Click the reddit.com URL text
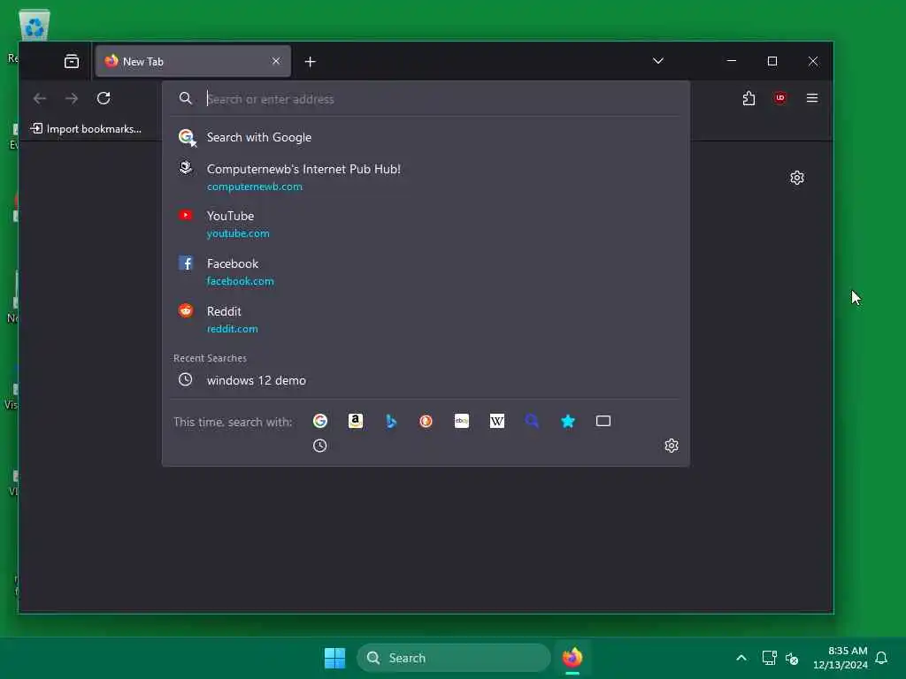This screenshot has width=906, height=679. coord(233,329)
